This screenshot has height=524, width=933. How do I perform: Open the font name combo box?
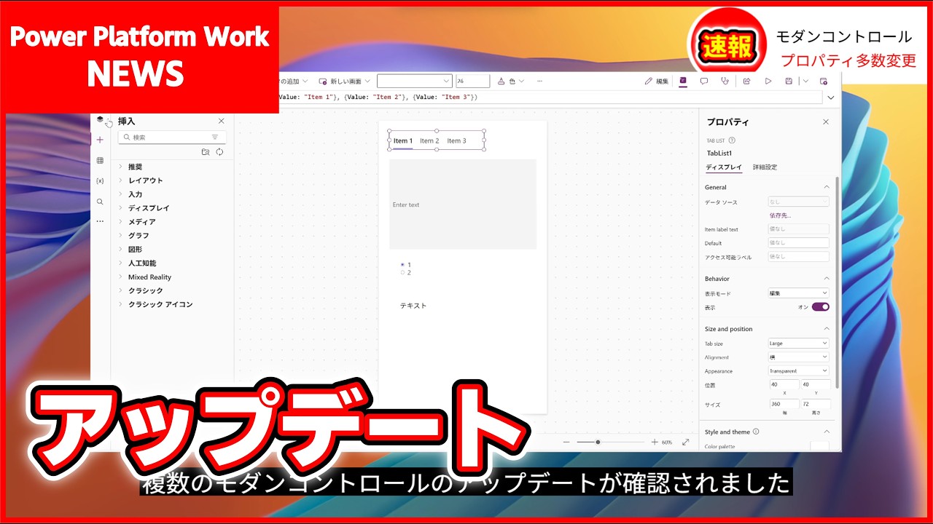(415, 82)
